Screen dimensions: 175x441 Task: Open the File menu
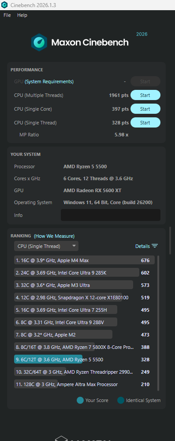pyautogui.click(x=7, y=15)
